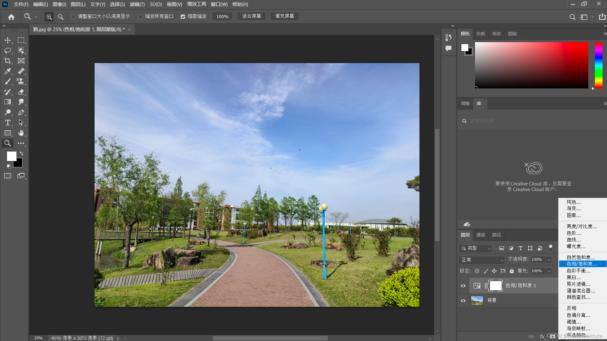
Task: Open the opacity slider dropdown arrow
Action: [549, 260]
